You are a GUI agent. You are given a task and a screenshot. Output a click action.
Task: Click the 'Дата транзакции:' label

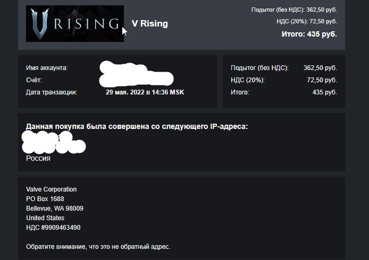tap(52, 92)
